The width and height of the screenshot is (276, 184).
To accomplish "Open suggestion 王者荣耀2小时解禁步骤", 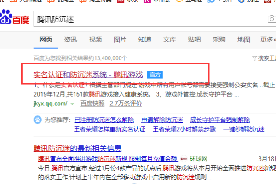I will point(184,129).
